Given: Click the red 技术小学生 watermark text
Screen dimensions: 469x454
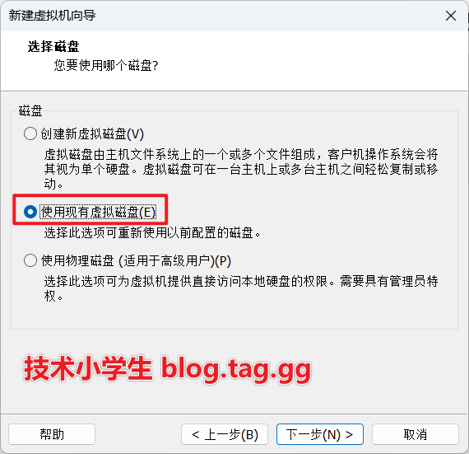Looking at the screenshot, I should click(89, 368).
